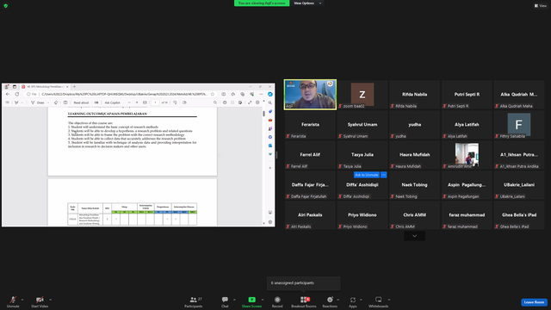The height and width of the screenshot is (310, 551).
Task: Toggle PDF table of contents panel
Action: [7, 102]
